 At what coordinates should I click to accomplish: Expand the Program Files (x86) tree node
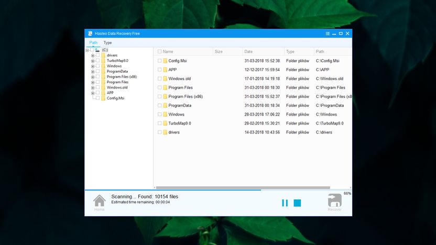point(93,77)
